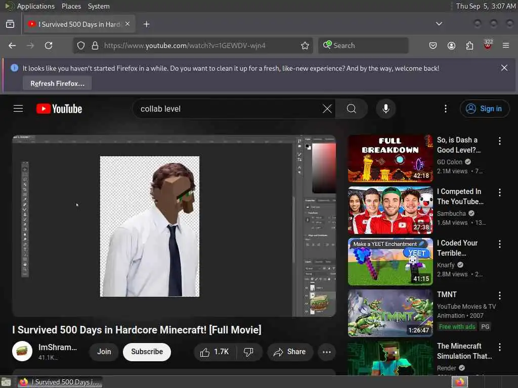Open The Minecraft Simulation video thumbnail
This screenshot has width=518, height=388.
click(390, 358)
